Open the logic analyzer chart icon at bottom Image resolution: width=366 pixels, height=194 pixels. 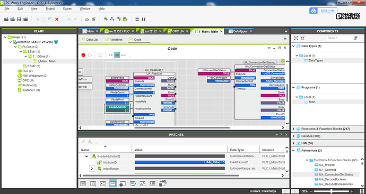[x=142, y=183]
